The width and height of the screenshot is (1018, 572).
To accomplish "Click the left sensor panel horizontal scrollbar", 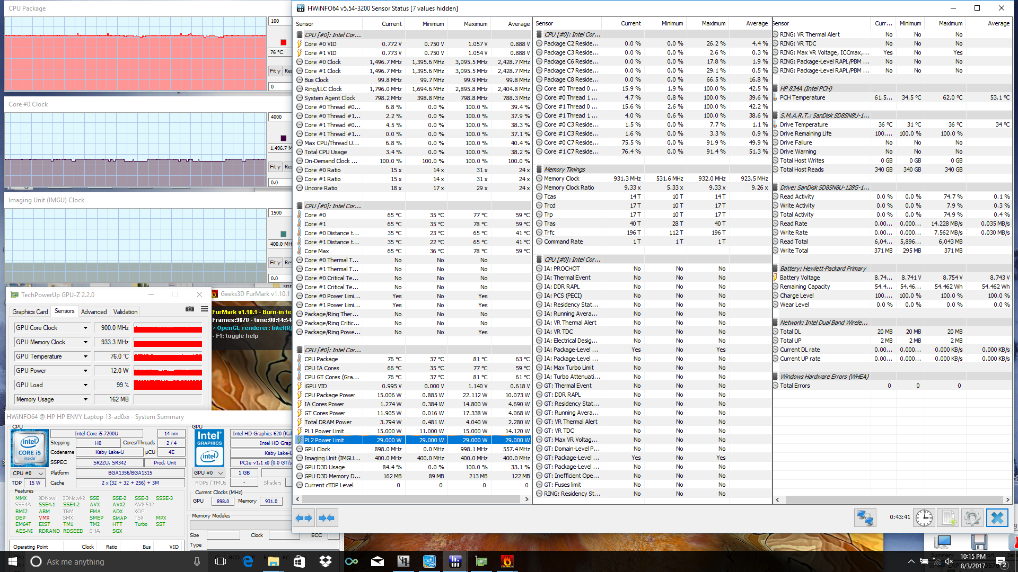I will pyautogui.click(x=412, y=499).
